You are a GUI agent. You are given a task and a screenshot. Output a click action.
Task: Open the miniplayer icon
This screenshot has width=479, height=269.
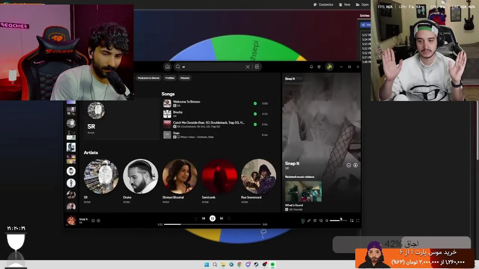coord(352,220)
